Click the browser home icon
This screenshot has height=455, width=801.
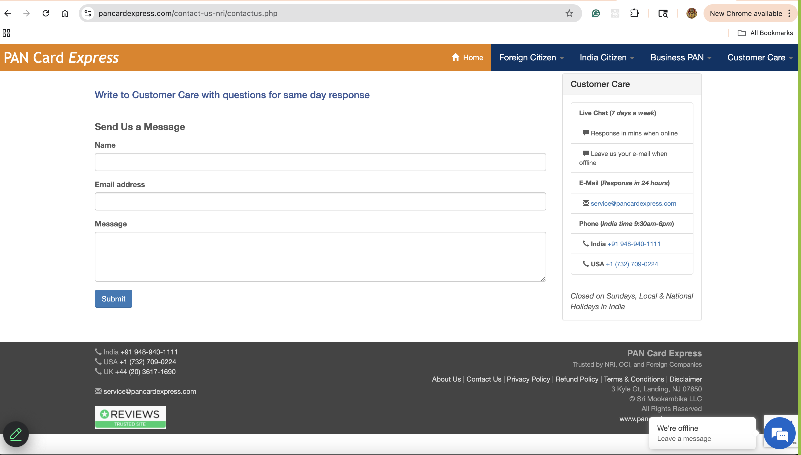click(65, 14)
